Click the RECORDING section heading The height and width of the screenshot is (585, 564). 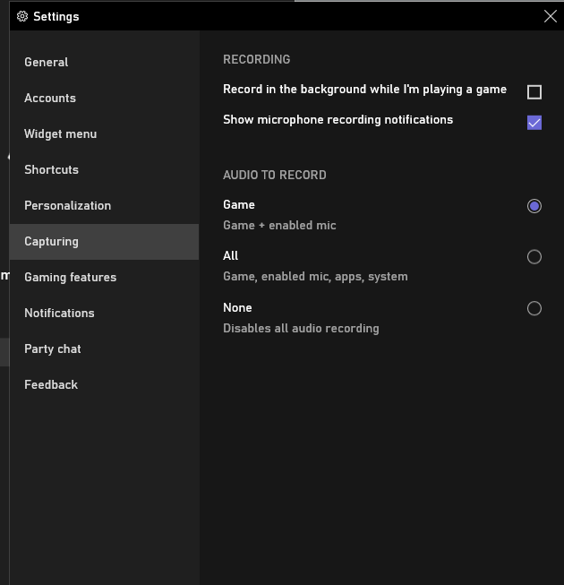(x=257, y=60)
